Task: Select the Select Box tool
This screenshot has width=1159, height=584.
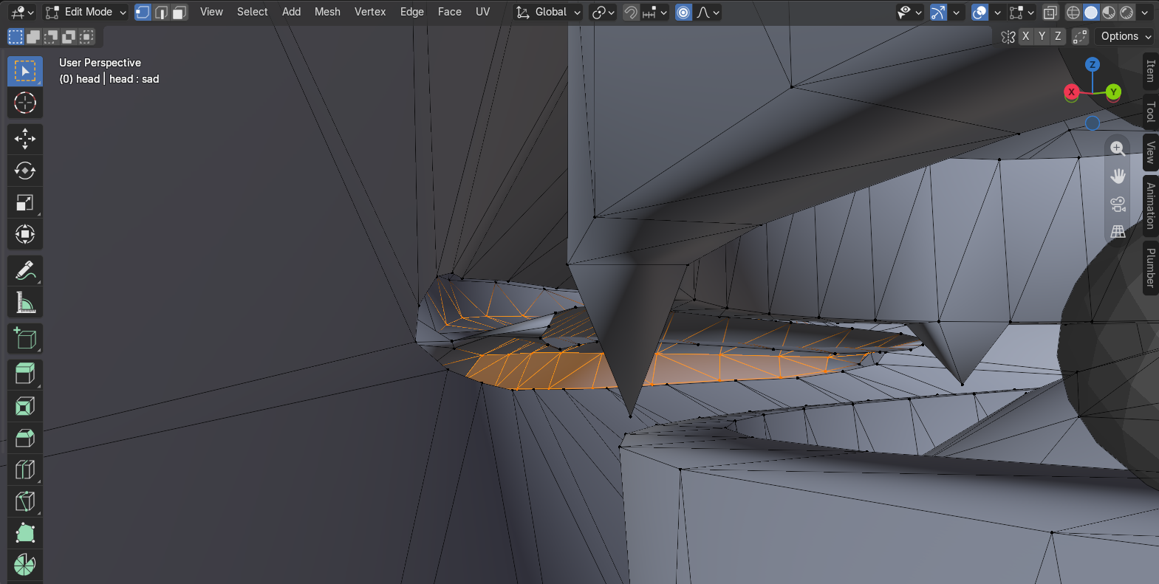Action: (25, 71)
